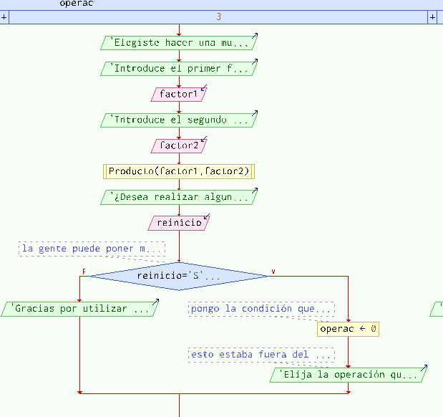Click left plus button of case 3
Image resolution: width=443 pixels, height=417 pixels.
(x=4, y=17)
